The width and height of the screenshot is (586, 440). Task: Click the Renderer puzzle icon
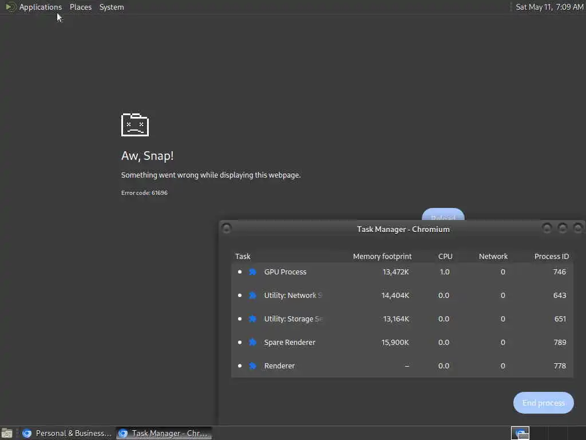click(x=252, y=366)
